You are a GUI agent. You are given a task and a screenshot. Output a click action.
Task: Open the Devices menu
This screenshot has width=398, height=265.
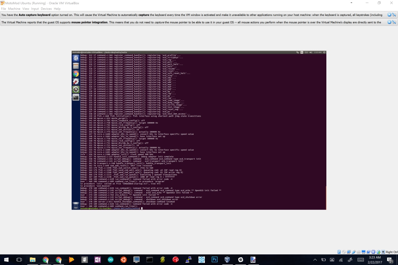46,9
